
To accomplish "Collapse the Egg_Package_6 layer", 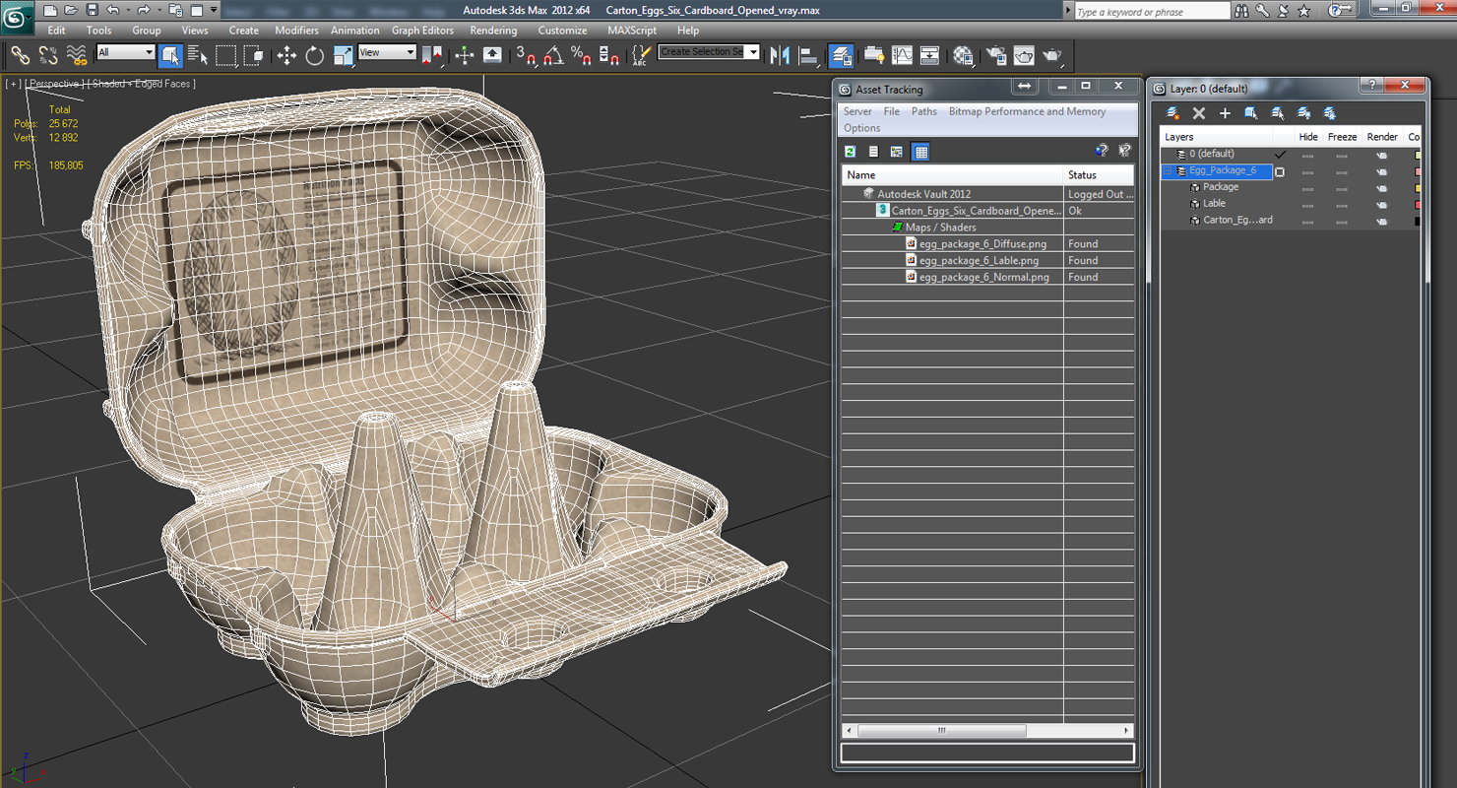I will (x=1169, y=170).
